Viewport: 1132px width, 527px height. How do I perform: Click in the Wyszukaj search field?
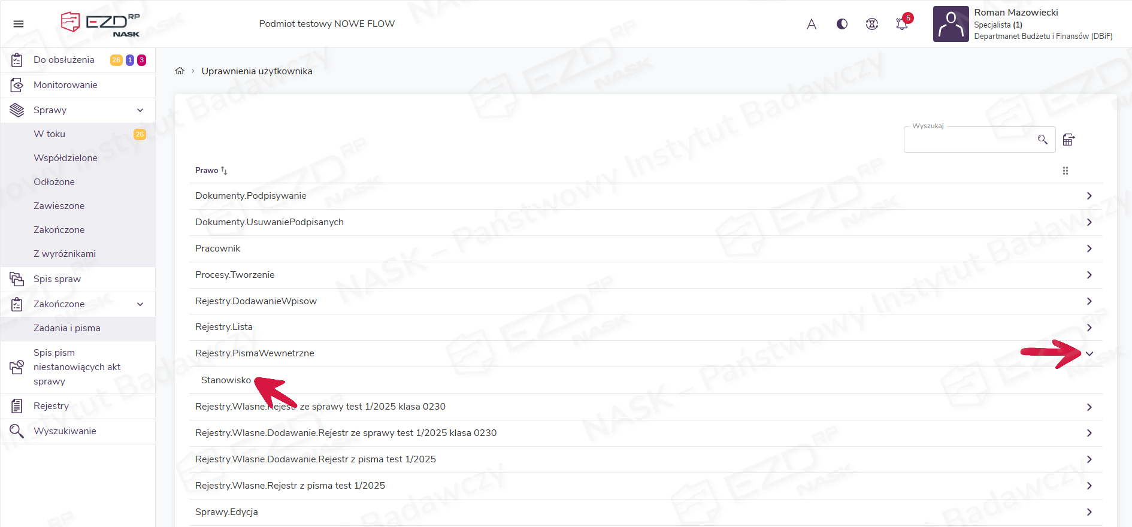coord(970,140)
